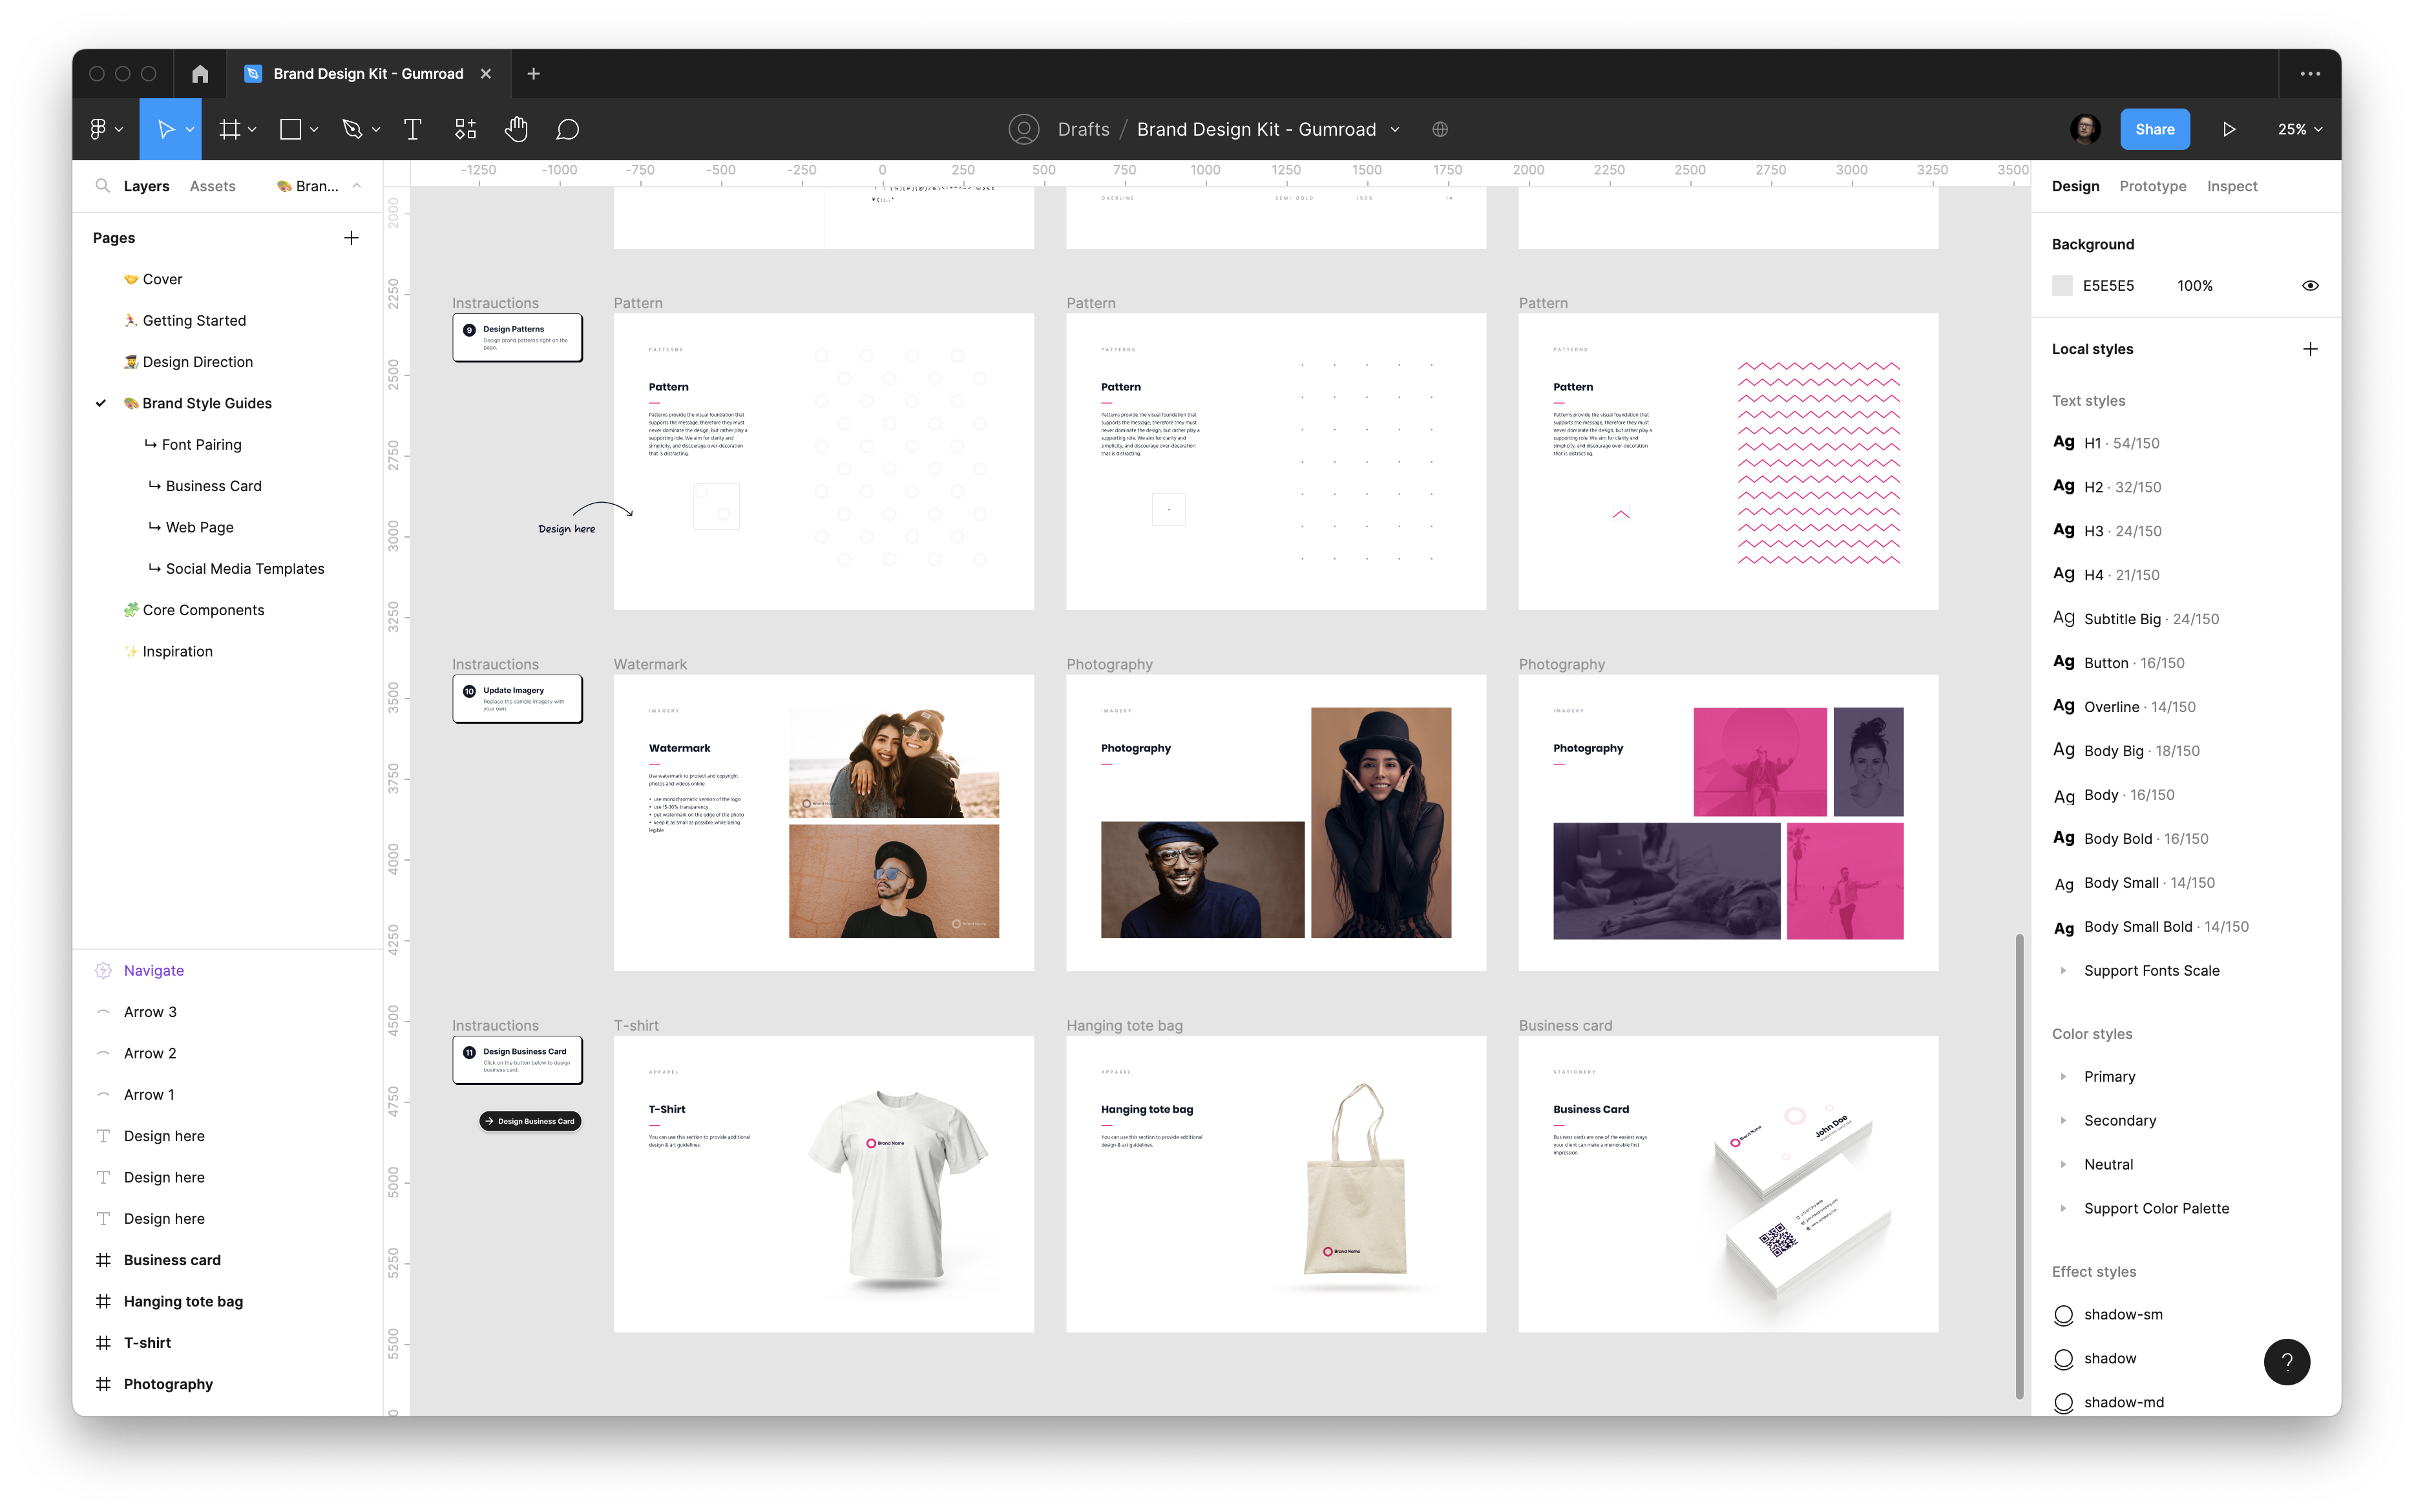Expand the Primary color styles
This screenshot has width=2414, height=1512.
[x=2063, y=1077]
